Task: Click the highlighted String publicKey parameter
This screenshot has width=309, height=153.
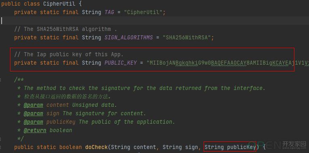Action: tap(230, 147)
